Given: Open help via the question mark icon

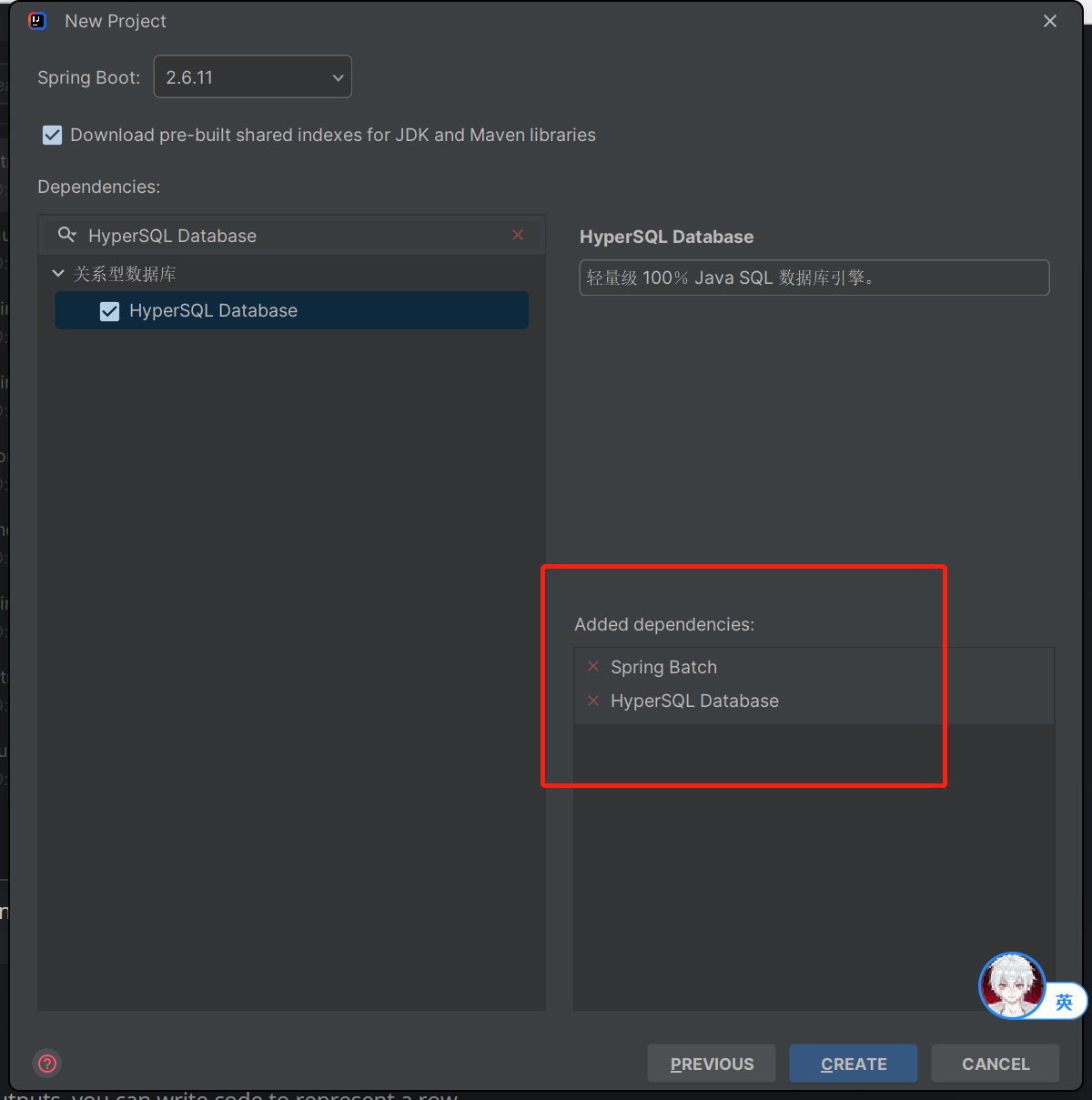Looking at the screenshot, I should click(x=47, y=1063).
